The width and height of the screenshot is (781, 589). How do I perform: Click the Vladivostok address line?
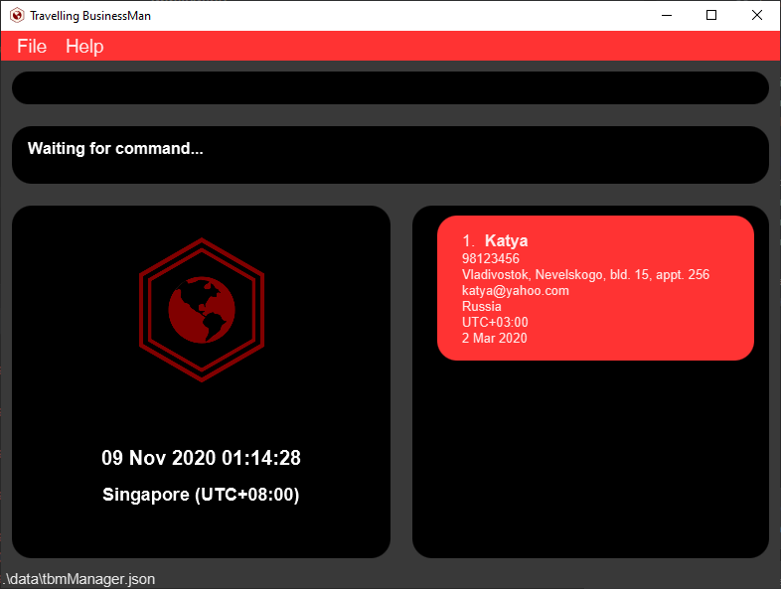pos(585,275)
